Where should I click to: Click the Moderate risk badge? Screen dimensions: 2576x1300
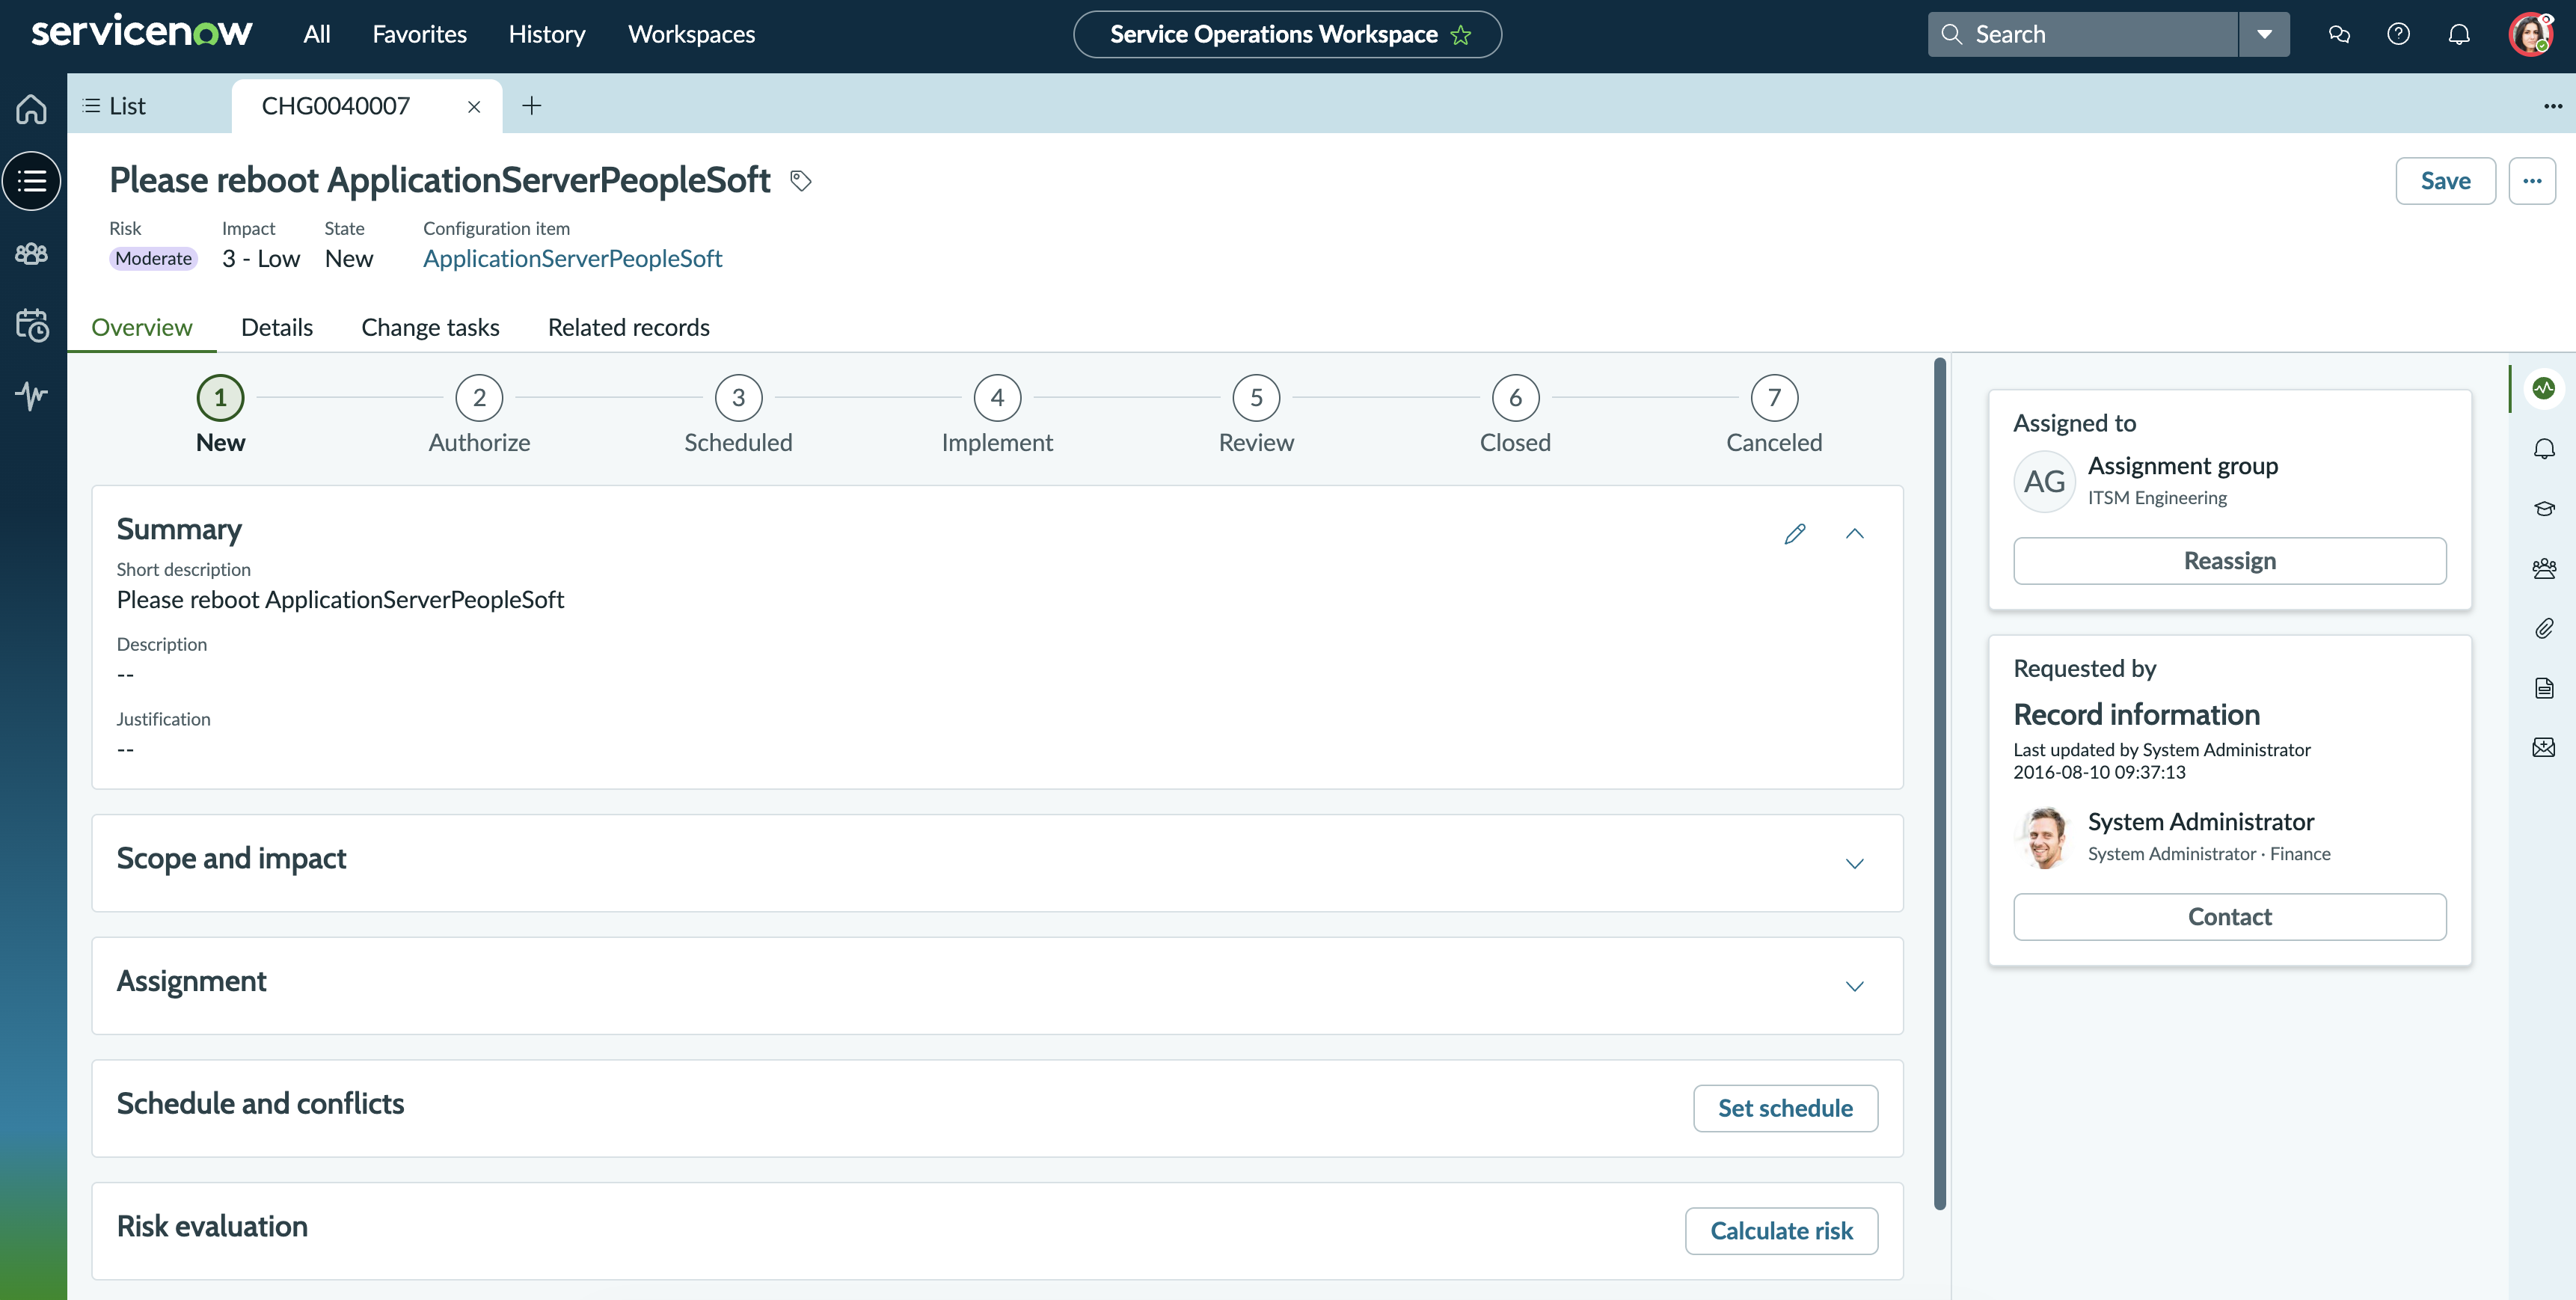pos(153,259)
